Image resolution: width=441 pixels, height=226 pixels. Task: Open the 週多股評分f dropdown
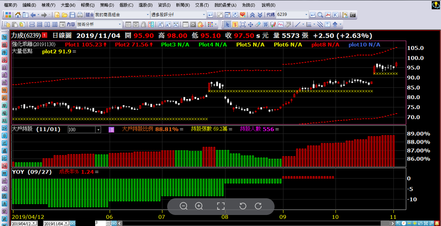point(204,15)
